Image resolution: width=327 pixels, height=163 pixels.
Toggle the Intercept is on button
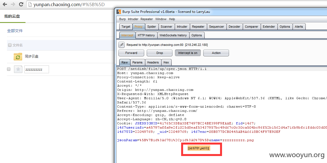click(x=188, y=53)
